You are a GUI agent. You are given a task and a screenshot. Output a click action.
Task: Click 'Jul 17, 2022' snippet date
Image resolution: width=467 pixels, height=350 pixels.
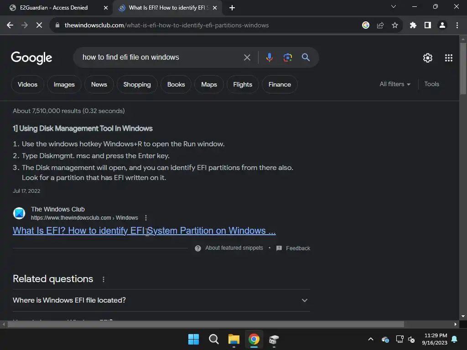(x=26, y=191)
